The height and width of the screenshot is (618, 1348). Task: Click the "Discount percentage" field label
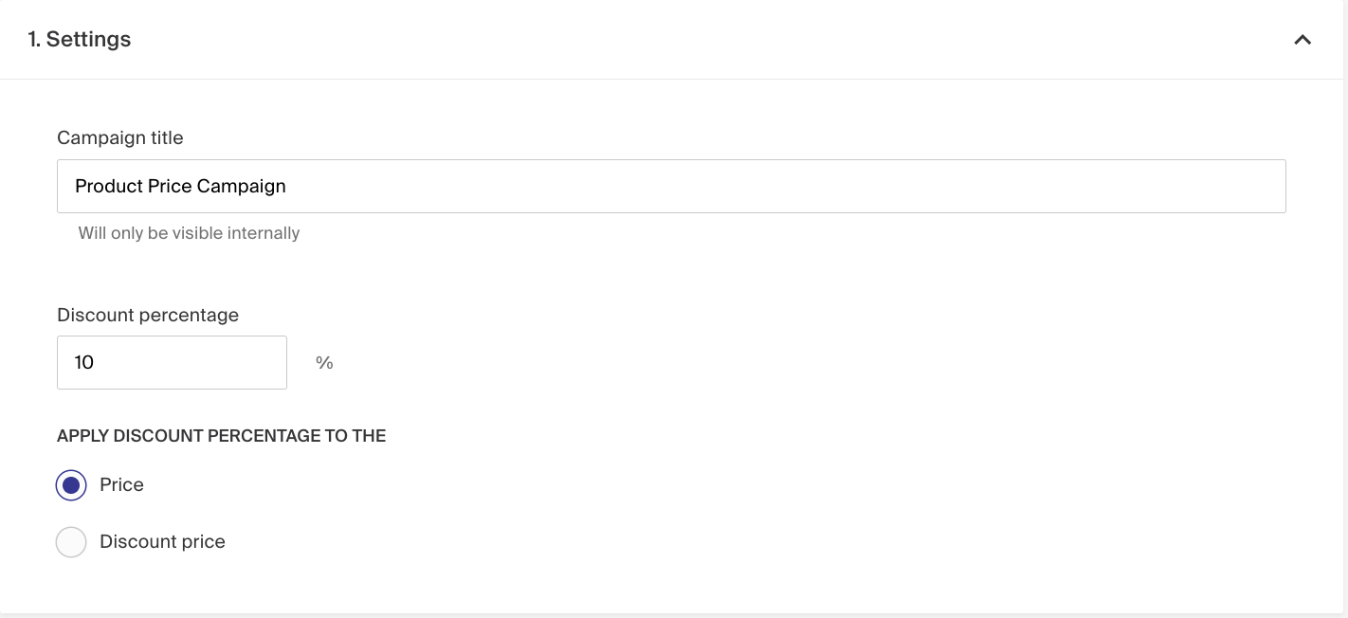[x=148, y=315]
